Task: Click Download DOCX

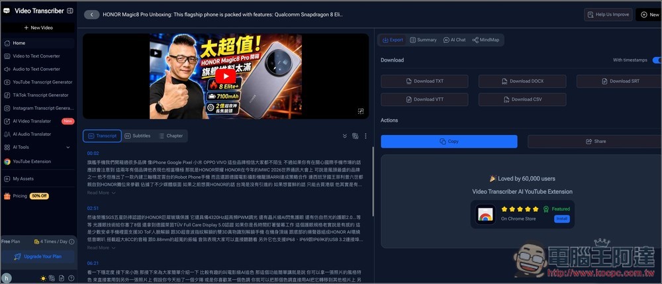Action: (x=522, y=81)
